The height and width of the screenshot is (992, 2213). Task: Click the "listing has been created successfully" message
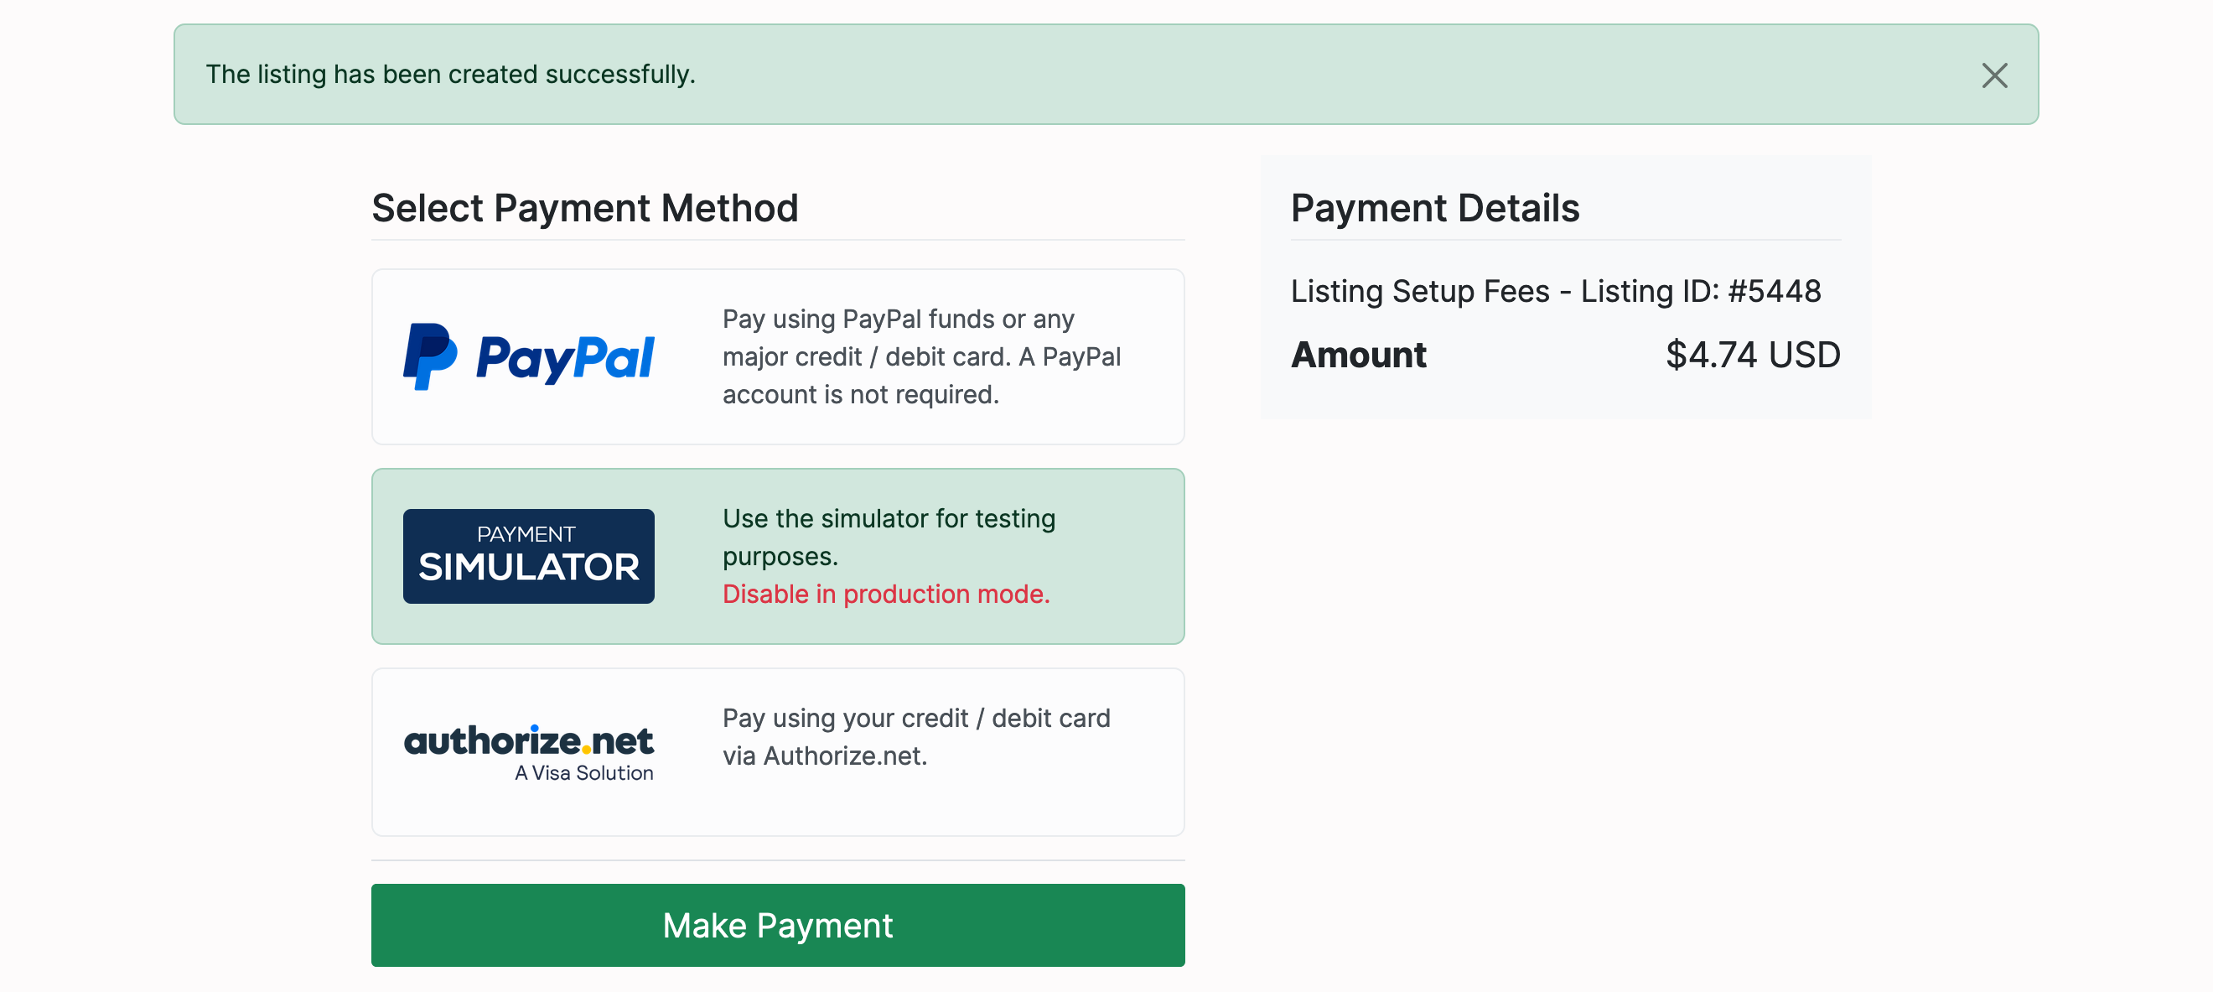click(x=450, y=75)
